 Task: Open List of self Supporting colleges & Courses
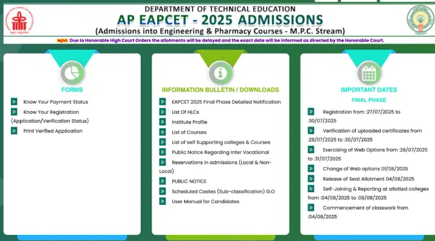pos(221,142)
